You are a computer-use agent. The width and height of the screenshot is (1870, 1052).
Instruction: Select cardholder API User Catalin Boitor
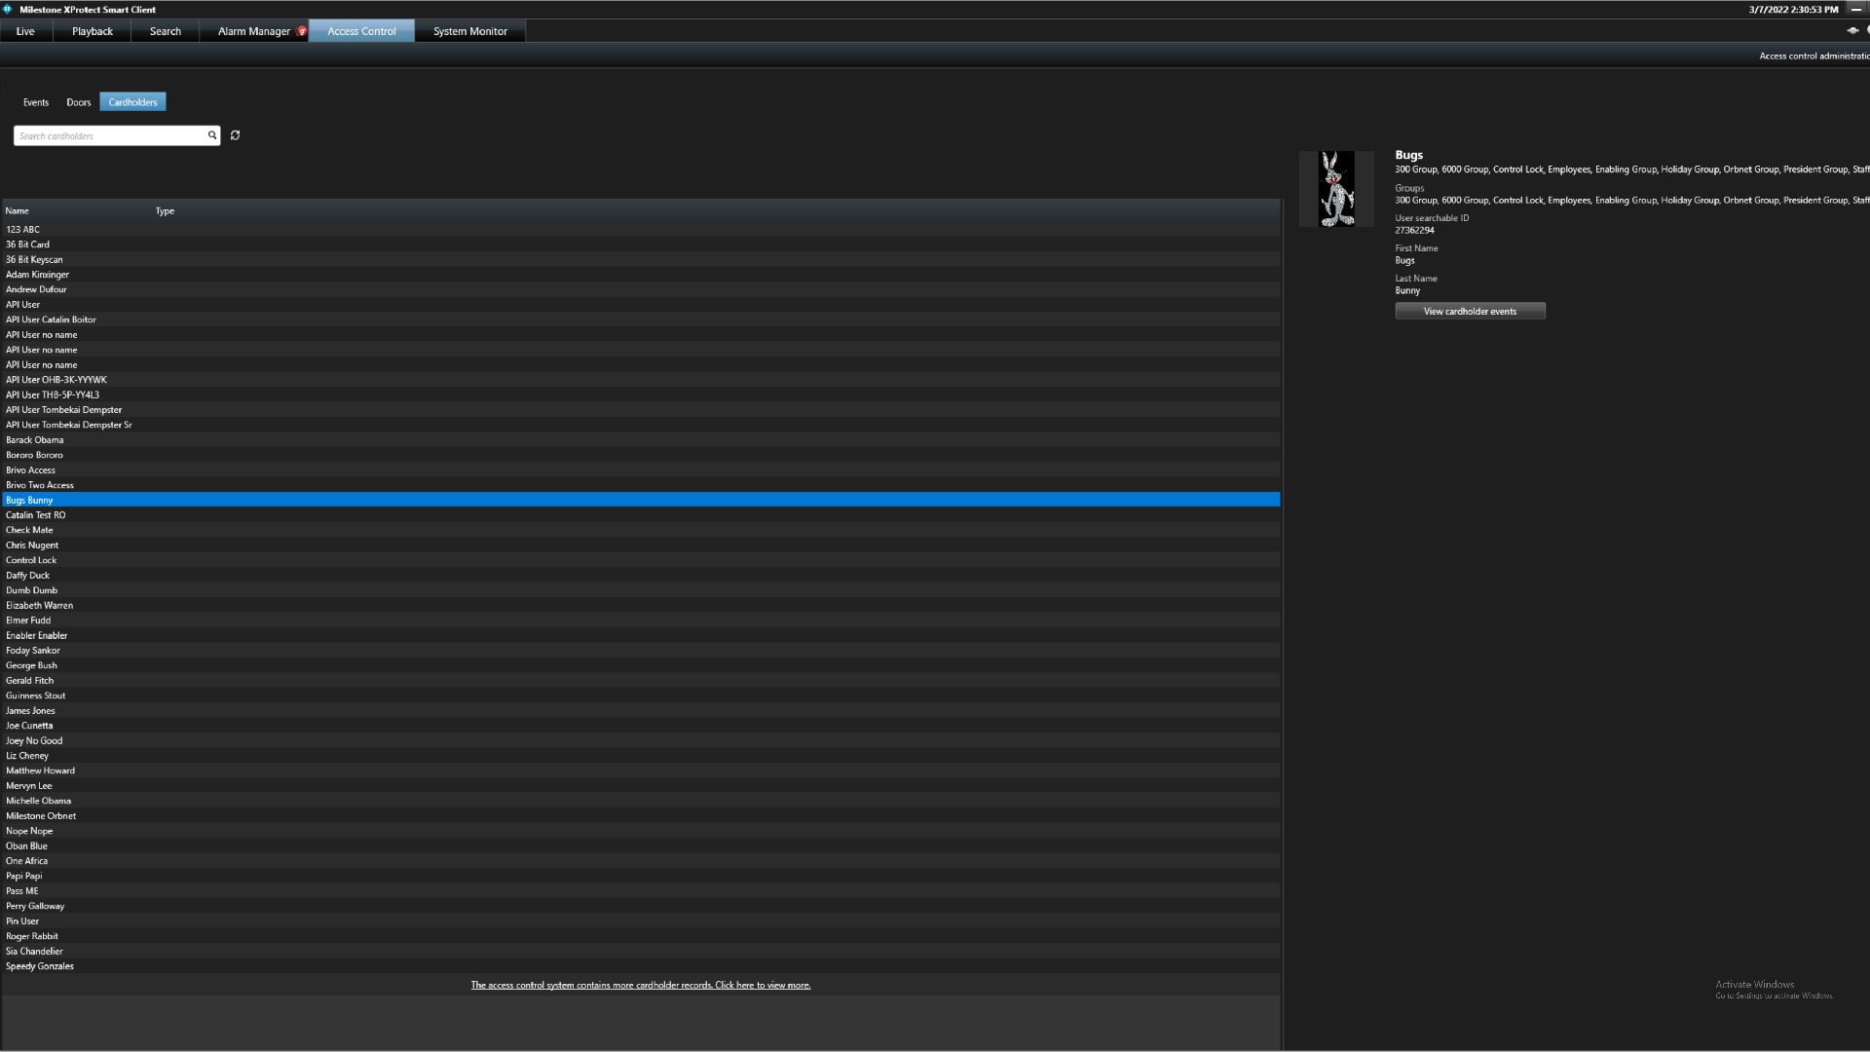[x=641, y=319]
